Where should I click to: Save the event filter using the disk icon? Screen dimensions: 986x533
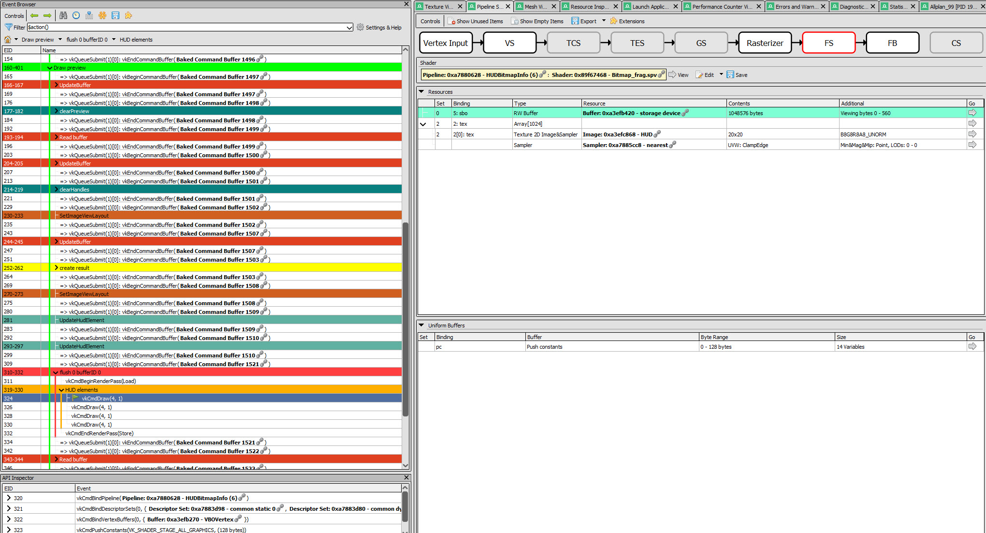[x=116, y=15]
